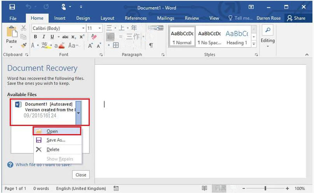This screenshot has height=193, width=314.
Task: Click the Darren Rose account name
Action: click(x=269, y=18)
